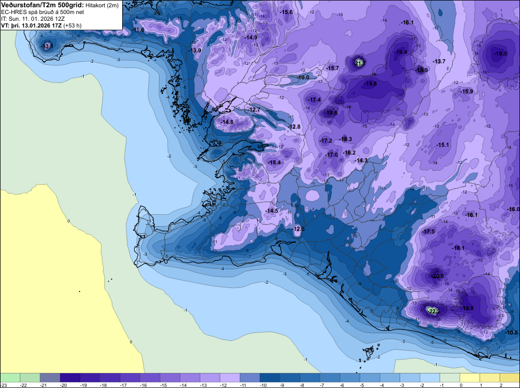Click the -19.5 temperature label
Screen dimensions: 520x388
click(500, 53)
